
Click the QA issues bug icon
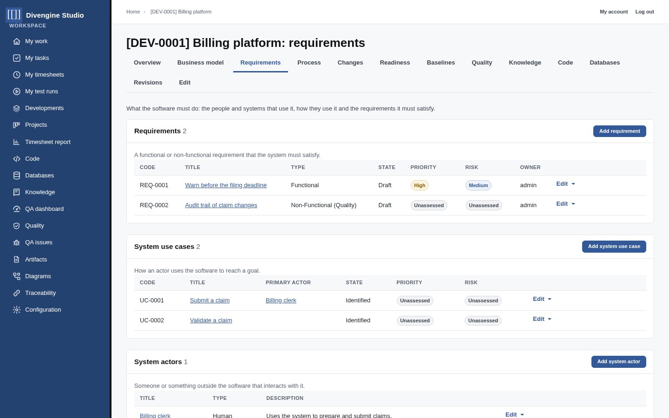point(17,242)
